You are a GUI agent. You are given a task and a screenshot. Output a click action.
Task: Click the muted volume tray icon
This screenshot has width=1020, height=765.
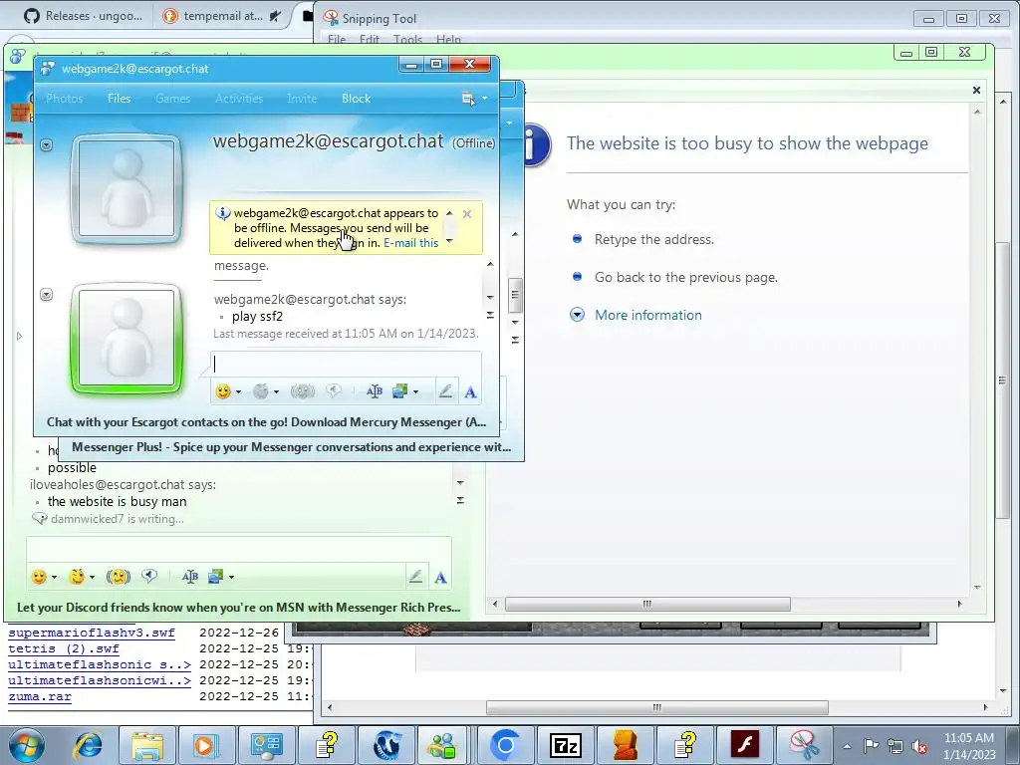coord(919,746)
